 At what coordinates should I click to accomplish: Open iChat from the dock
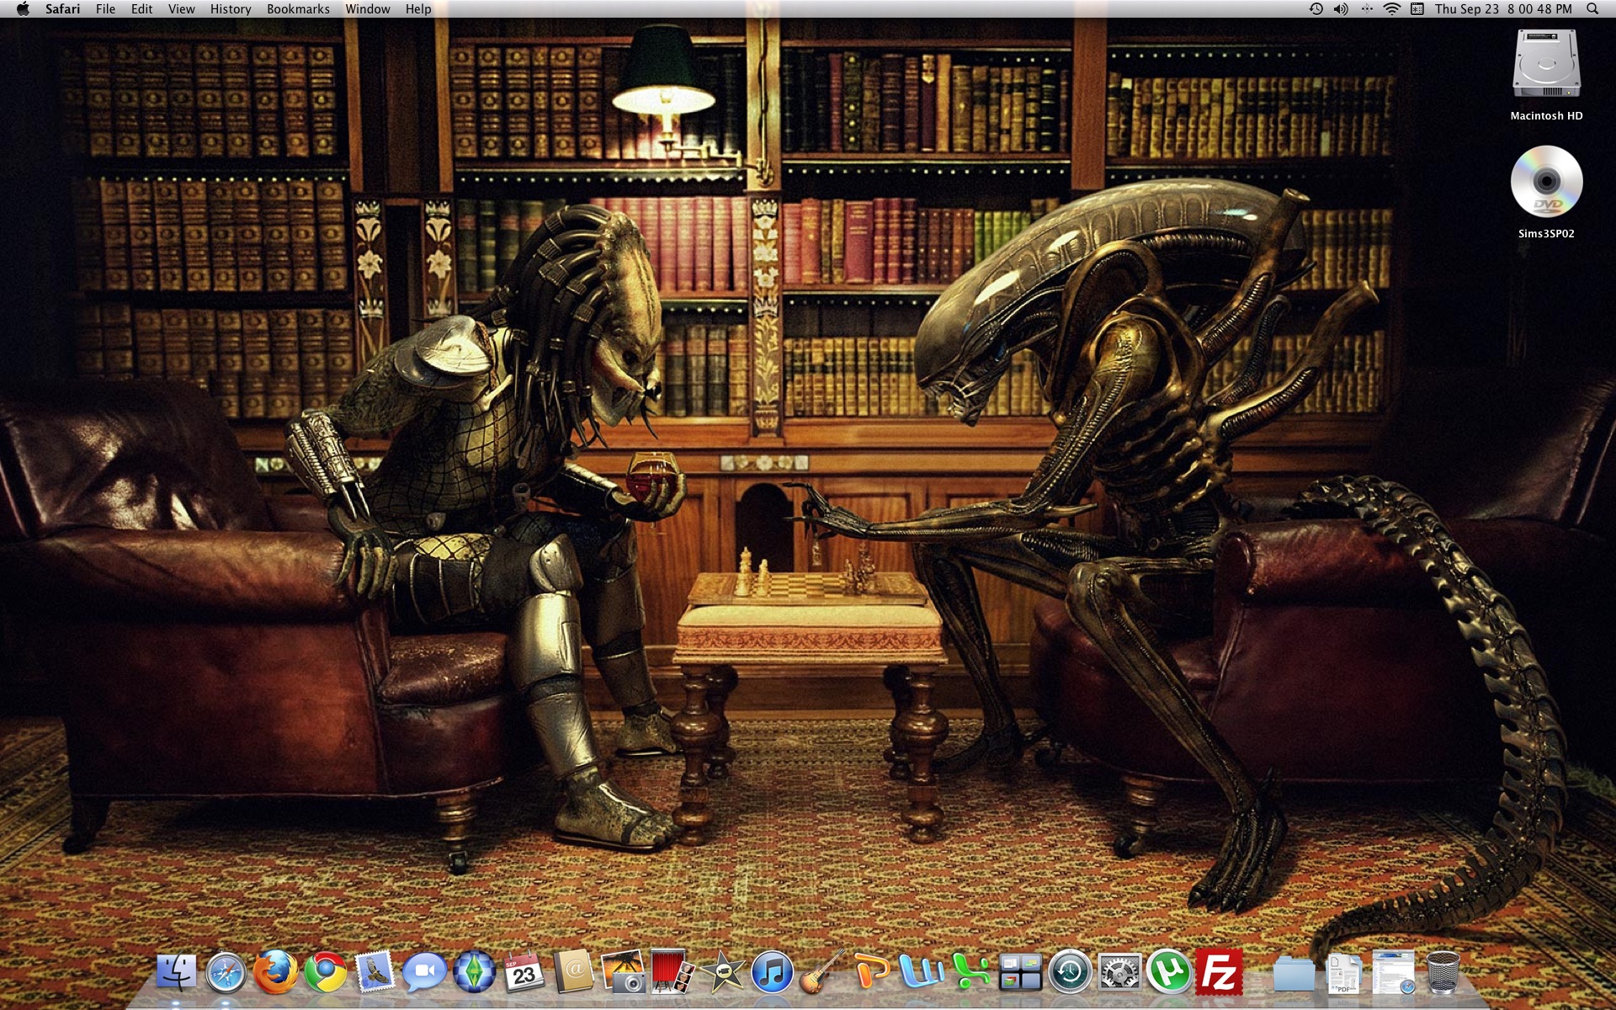click(424, 972)
